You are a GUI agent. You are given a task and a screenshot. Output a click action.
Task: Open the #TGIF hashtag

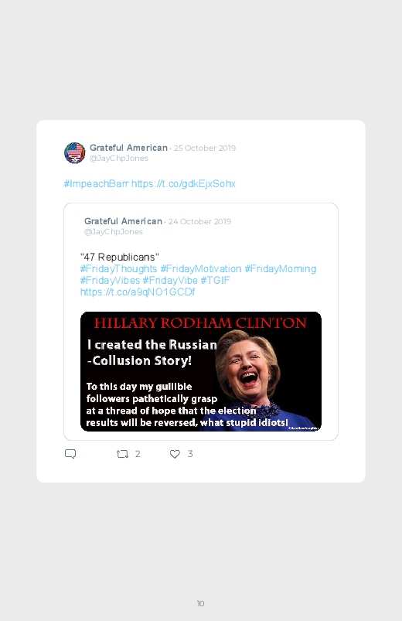[x=215, y=281]
